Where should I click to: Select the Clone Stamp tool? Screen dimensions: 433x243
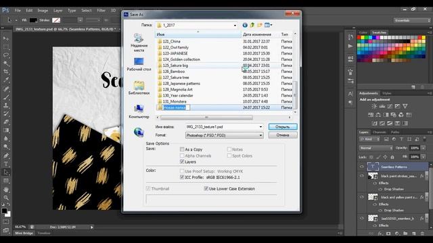6,105
